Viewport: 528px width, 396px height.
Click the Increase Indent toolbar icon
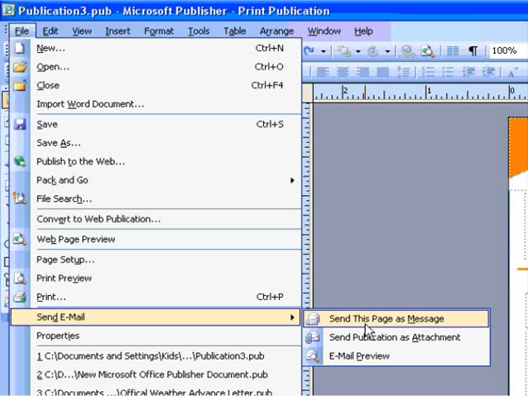[488, 72]
